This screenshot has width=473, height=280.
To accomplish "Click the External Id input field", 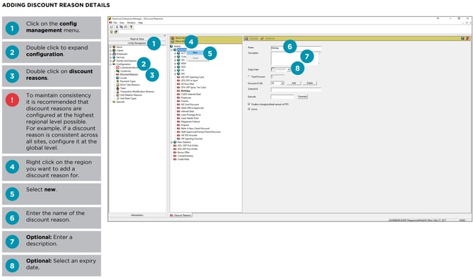I will pos(296,90).
